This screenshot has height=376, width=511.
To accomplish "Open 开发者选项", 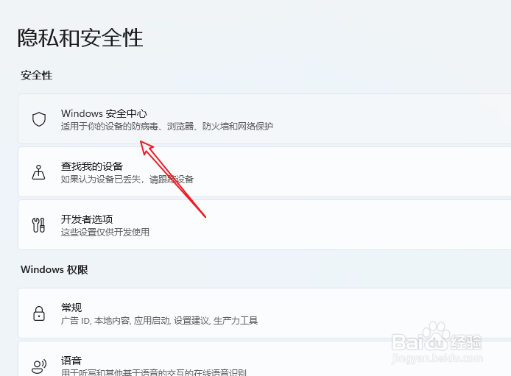I will point(264,225).
